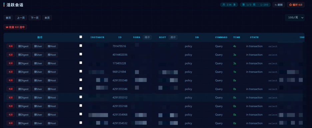Sort by HOST using 排序 button
Viewport: 312px width, 128px height.
point(173,37)
